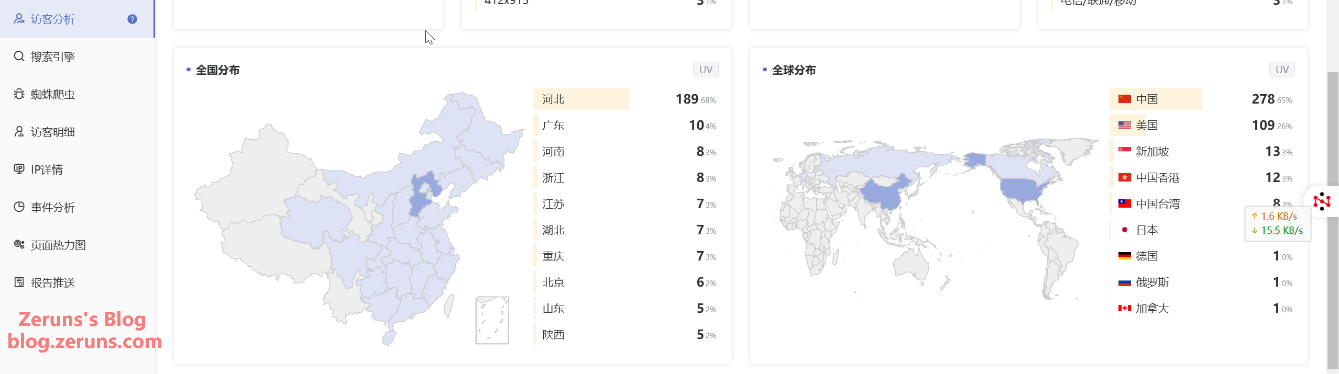Click the page vertical scrollbar thumb
Image resolution: width=1339 pixels, height=374 pixels.
pos(1333,220)
